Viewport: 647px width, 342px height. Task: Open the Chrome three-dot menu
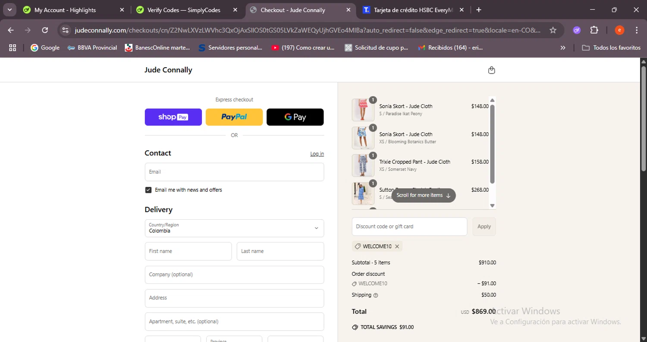pyautogui.click(x=637, y=30)
